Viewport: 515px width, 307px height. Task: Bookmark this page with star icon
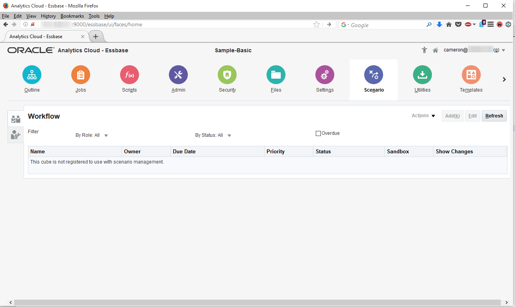tap(316, 24)
